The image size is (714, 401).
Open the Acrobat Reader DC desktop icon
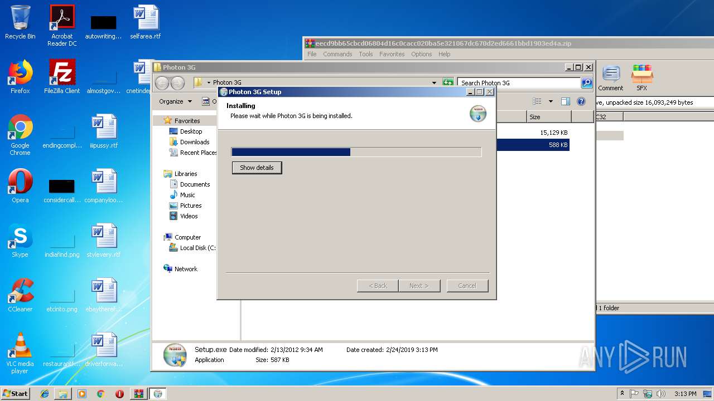click(x=62, y=26)
